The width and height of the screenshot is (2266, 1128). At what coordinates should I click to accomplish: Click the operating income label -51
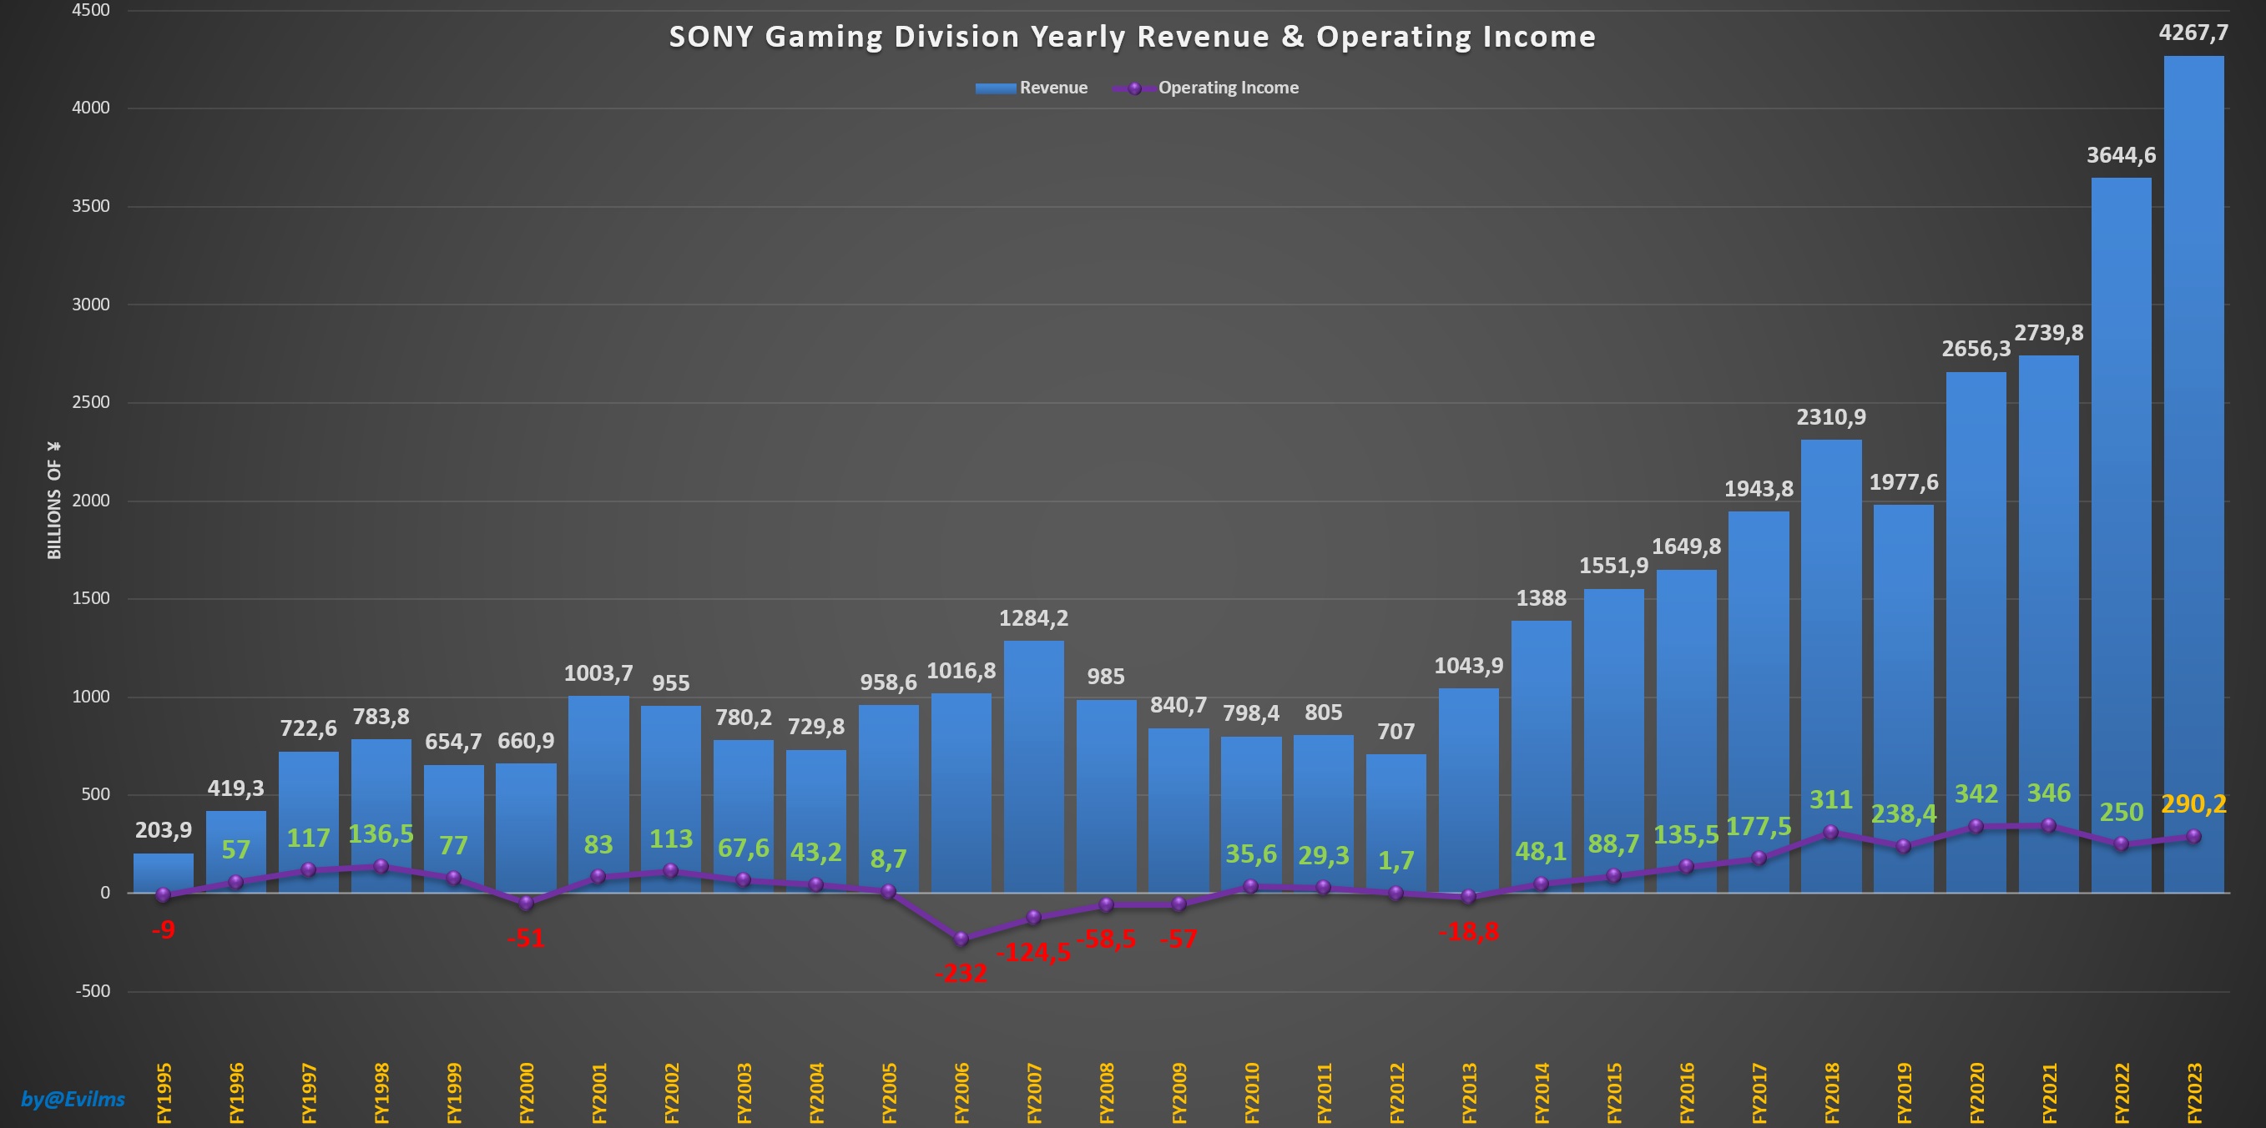click(x=526, y=939)
